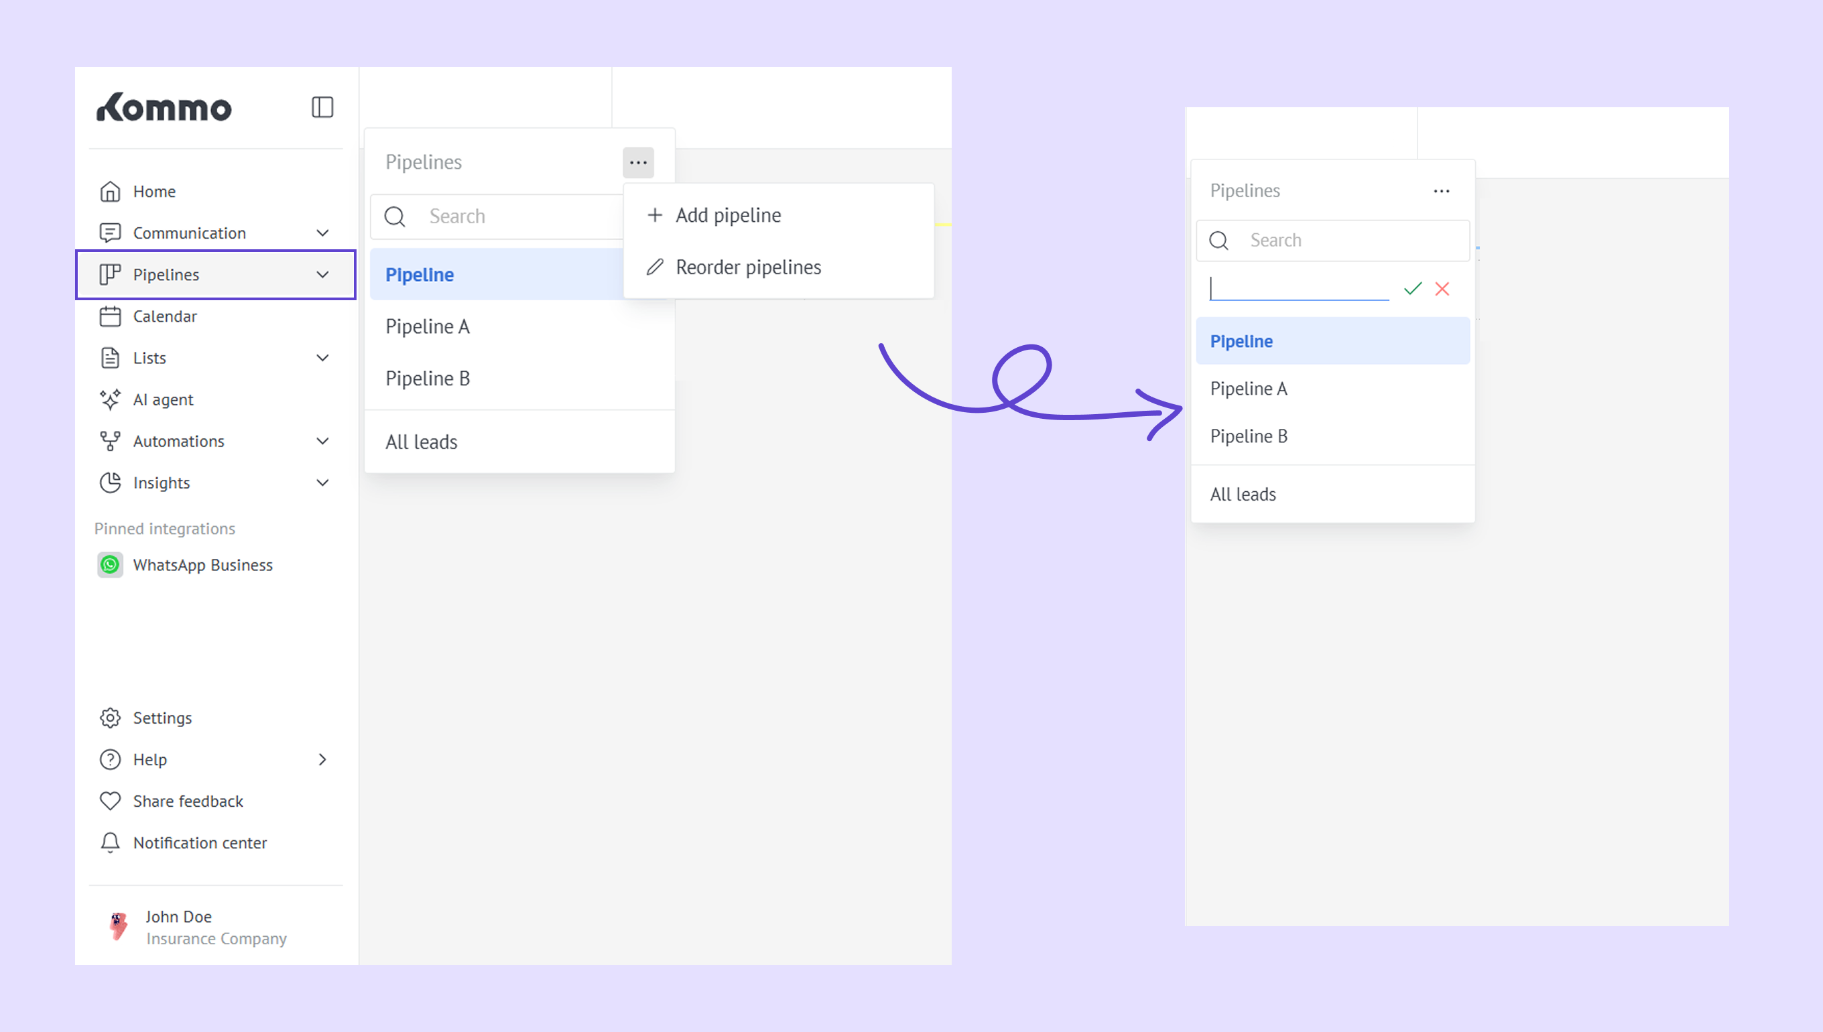This screenshot has height=1032, width=1823.
Task: Open Calendar from the sidebar
Action: pos(164,316)
